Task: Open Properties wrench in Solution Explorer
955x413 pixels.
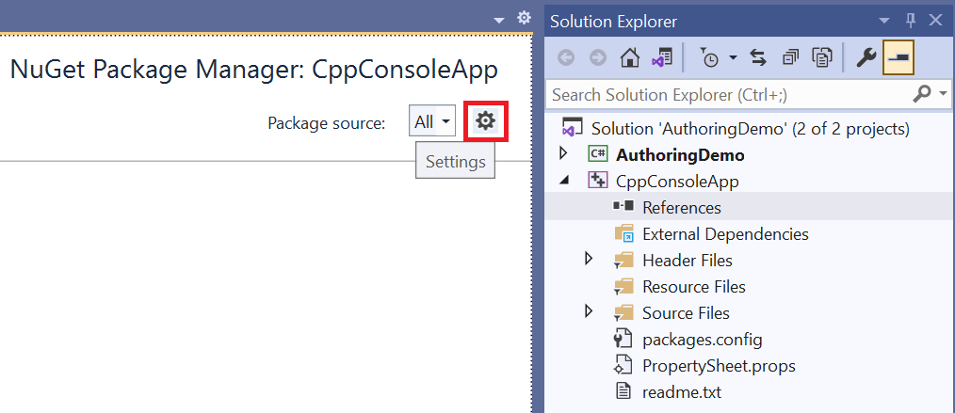Action: pos(866,57)
